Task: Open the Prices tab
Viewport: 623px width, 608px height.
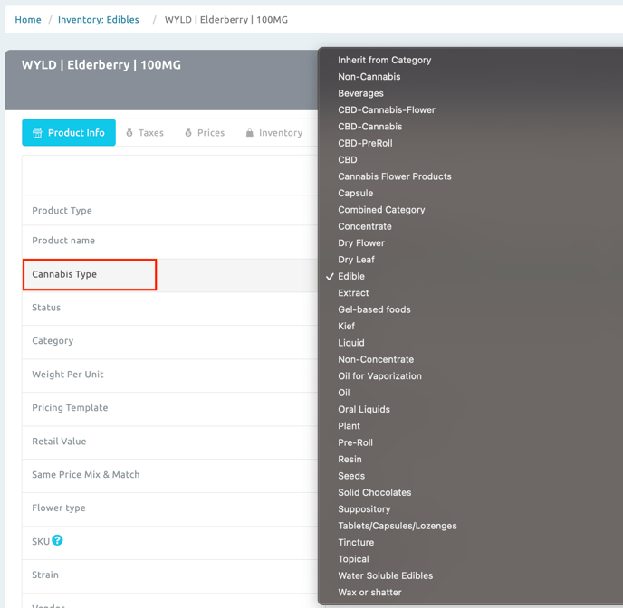Action: (x=205, y=133)
